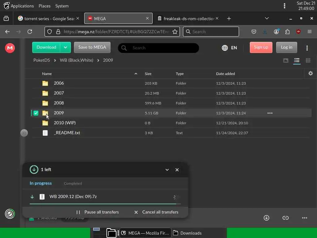Open the 2009 folder row options dots
The width and height of the screenshot is (317, 238).
click(270, 113)
